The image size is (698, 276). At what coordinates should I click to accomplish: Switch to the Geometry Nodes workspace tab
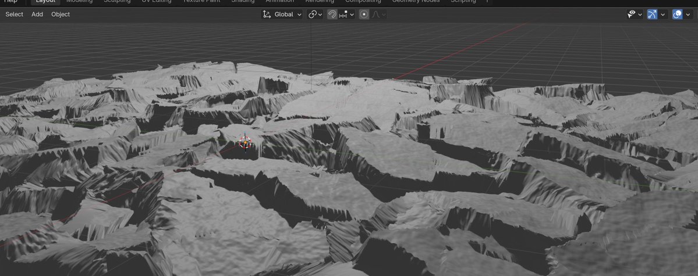[416, 1]
